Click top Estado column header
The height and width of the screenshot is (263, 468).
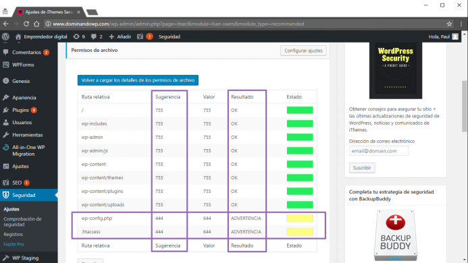294,97
